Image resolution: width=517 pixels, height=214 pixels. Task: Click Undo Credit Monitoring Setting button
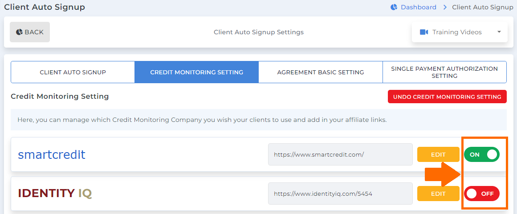[447, 97]
